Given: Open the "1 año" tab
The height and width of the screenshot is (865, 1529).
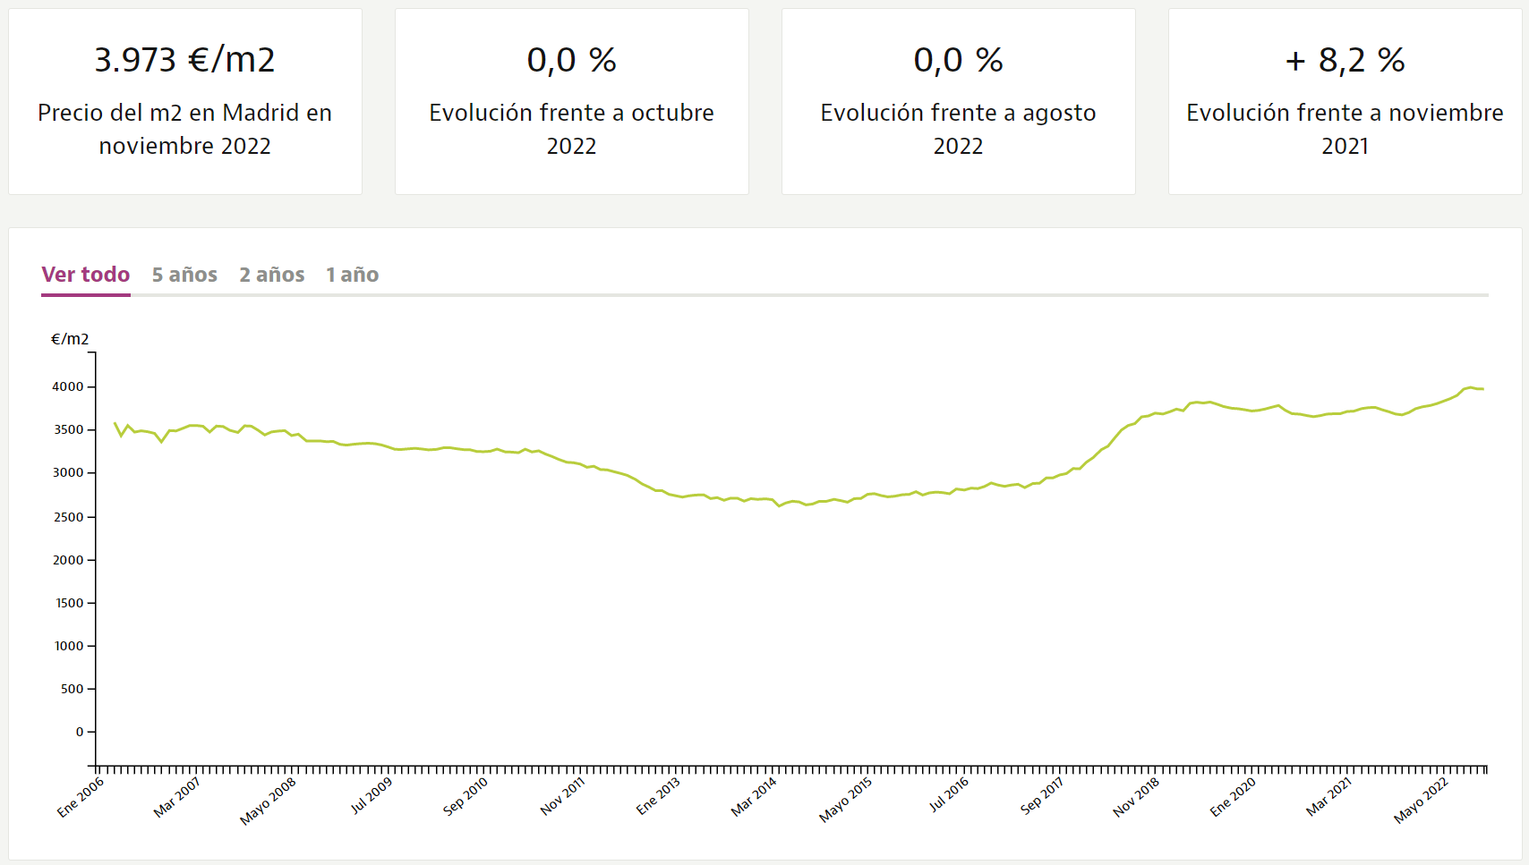Looking at the screenshot, I should (352, 275).
